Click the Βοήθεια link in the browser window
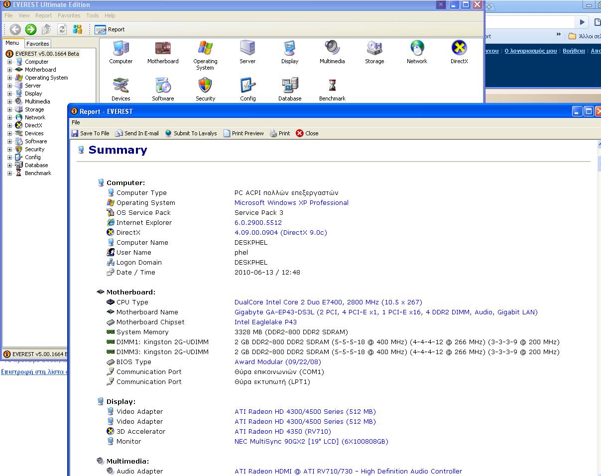Screen dimensions: 601x476 click(x=574, y=51)
